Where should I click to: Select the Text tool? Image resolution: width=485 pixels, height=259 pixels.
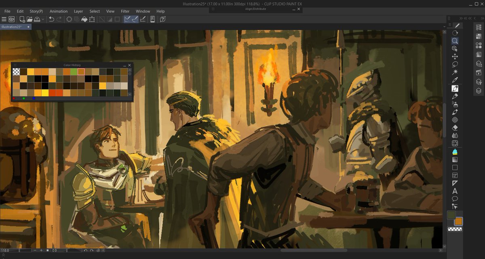455,191
